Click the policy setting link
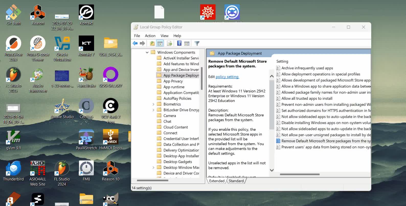The height and width of the screenshot is (206, 406). [227, 77]
